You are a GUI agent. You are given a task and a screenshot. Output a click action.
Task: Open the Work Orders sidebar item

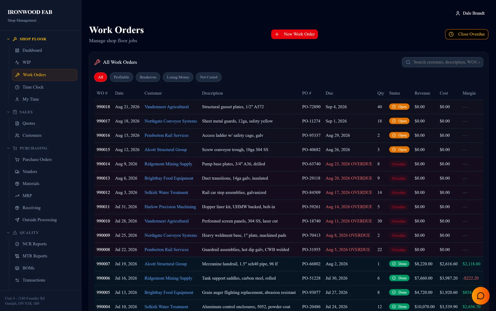[44, 75]
